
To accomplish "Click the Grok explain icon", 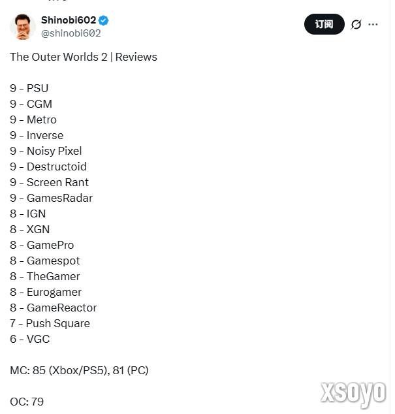I will pyautogui.click(x=356, y=24).
